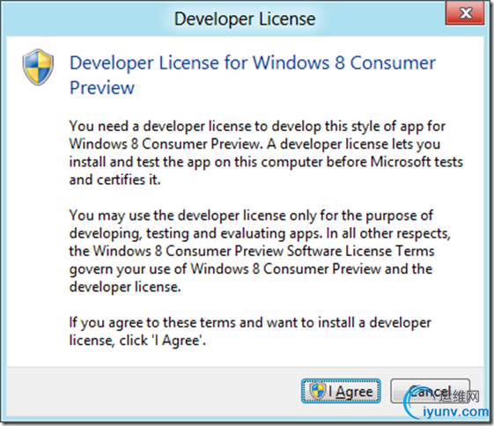Cancel the developer license dialog
Image resolution: width=494 pixels, height=426 pixels.
(x=430, y=391)
